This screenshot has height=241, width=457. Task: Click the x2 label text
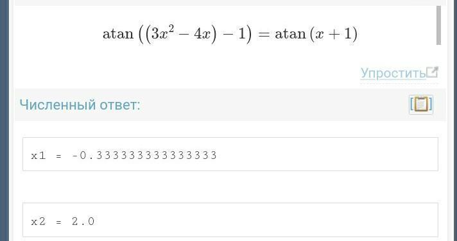click(39, 222)
